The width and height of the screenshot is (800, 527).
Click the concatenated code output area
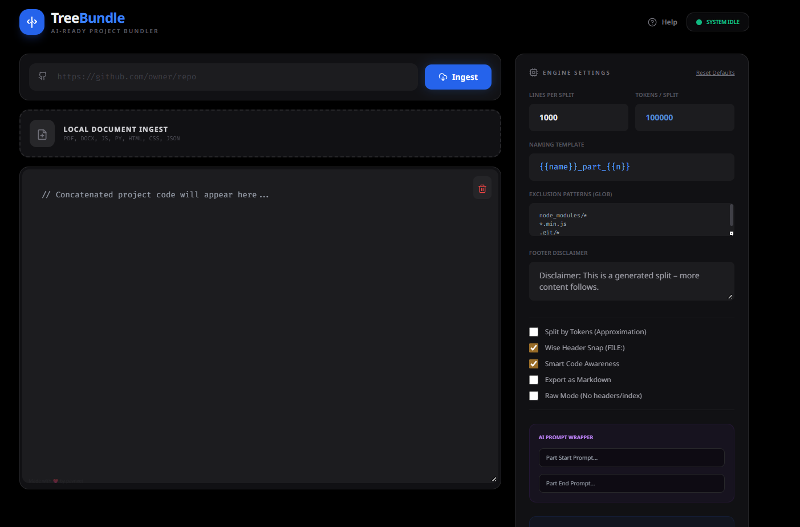(x=260, y=326)
